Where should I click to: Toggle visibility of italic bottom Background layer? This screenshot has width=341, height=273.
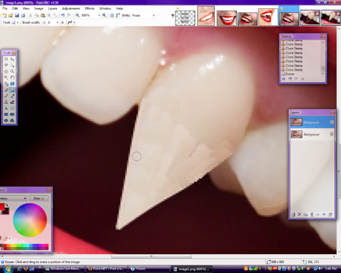click(332, 134)
